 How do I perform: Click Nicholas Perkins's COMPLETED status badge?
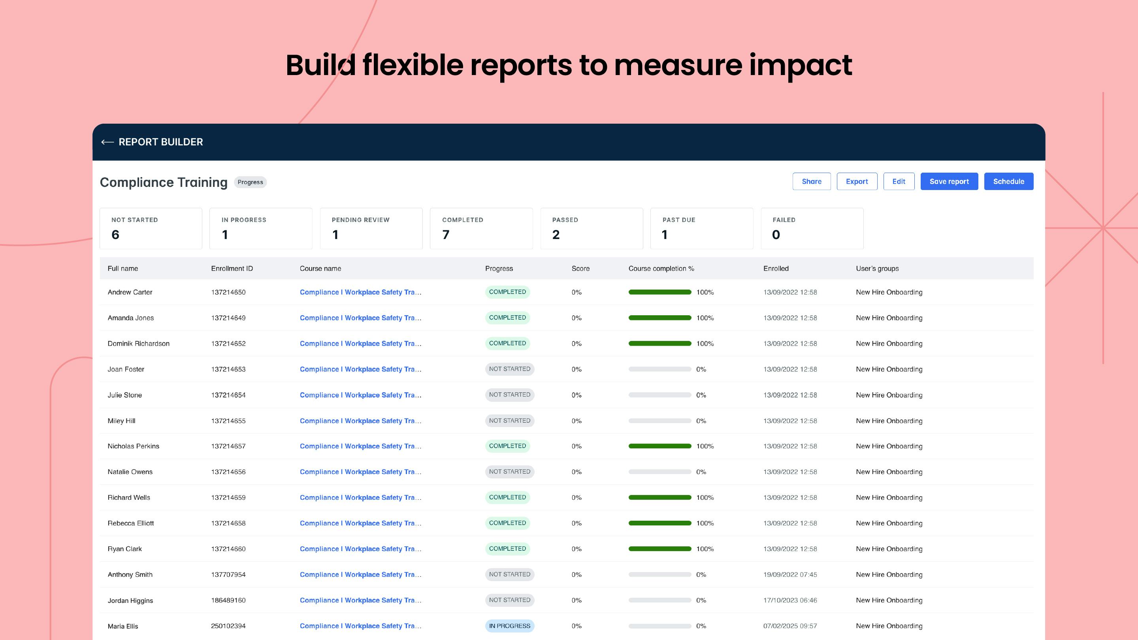(507, 446)
